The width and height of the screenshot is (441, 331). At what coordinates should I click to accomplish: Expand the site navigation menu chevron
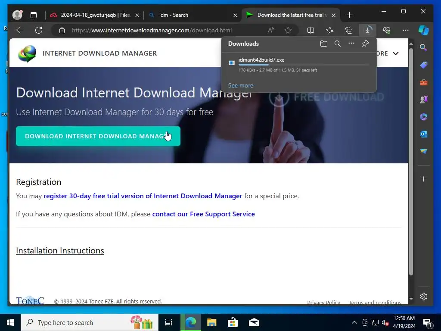pyautogui.click(x=396, y=53)
